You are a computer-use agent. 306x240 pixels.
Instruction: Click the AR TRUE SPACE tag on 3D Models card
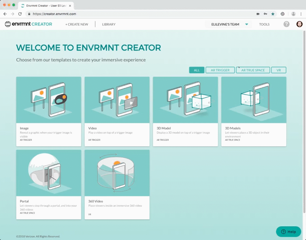(233, 140)
